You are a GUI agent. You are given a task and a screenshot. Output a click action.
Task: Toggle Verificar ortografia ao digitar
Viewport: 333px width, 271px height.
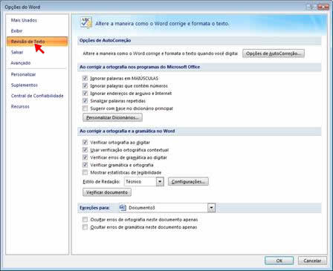click(85, 143)
